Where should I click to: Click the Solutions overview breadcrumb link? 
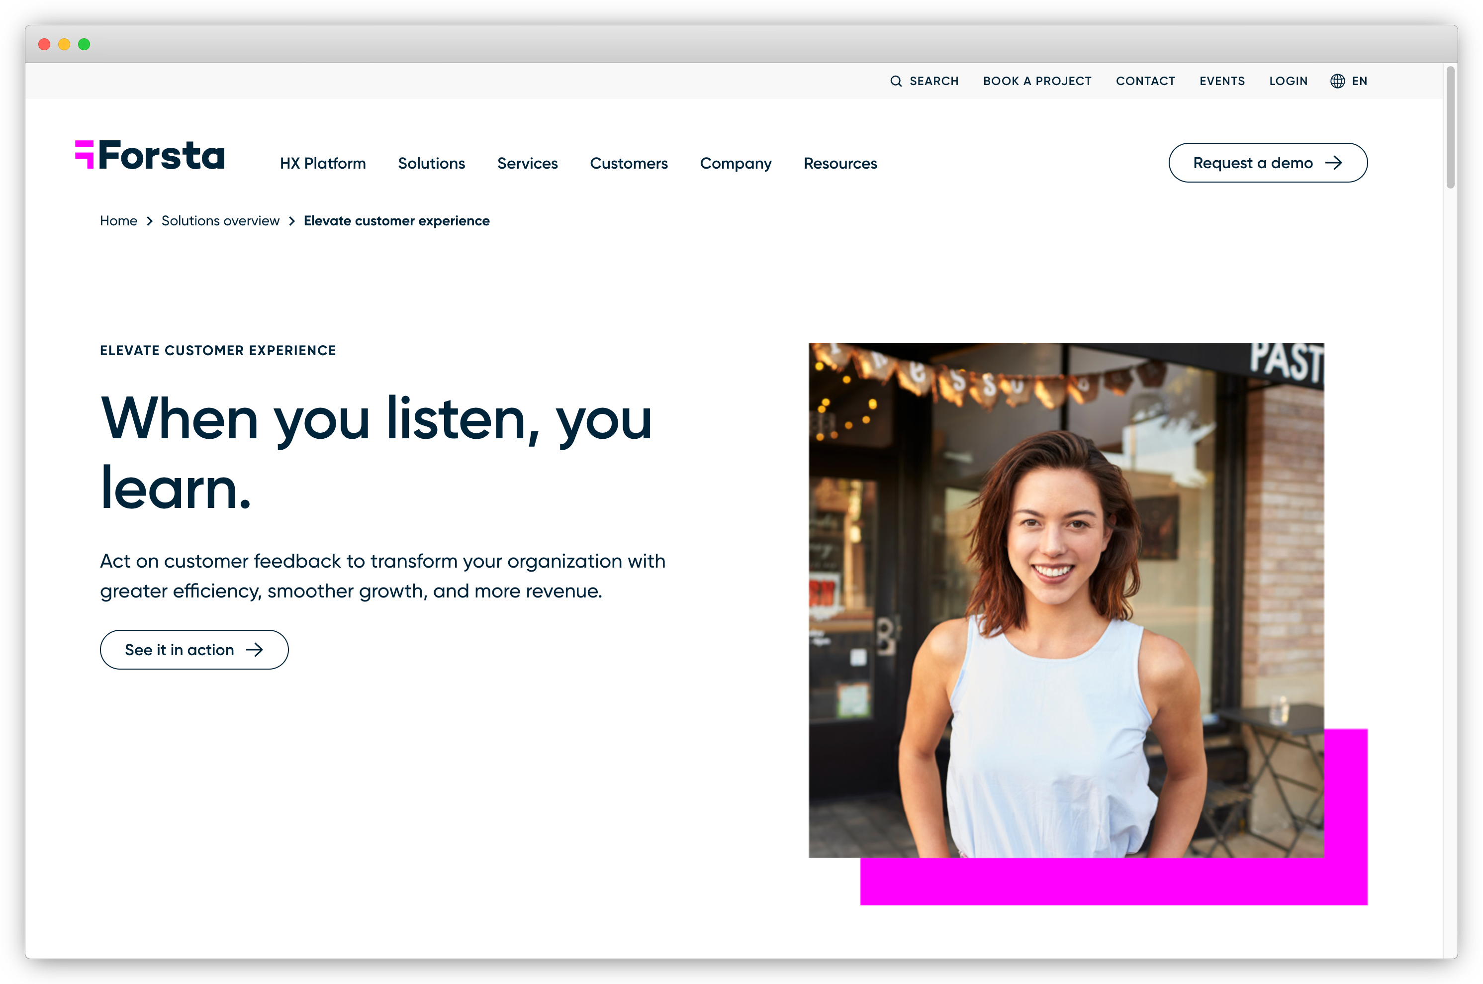221,221
